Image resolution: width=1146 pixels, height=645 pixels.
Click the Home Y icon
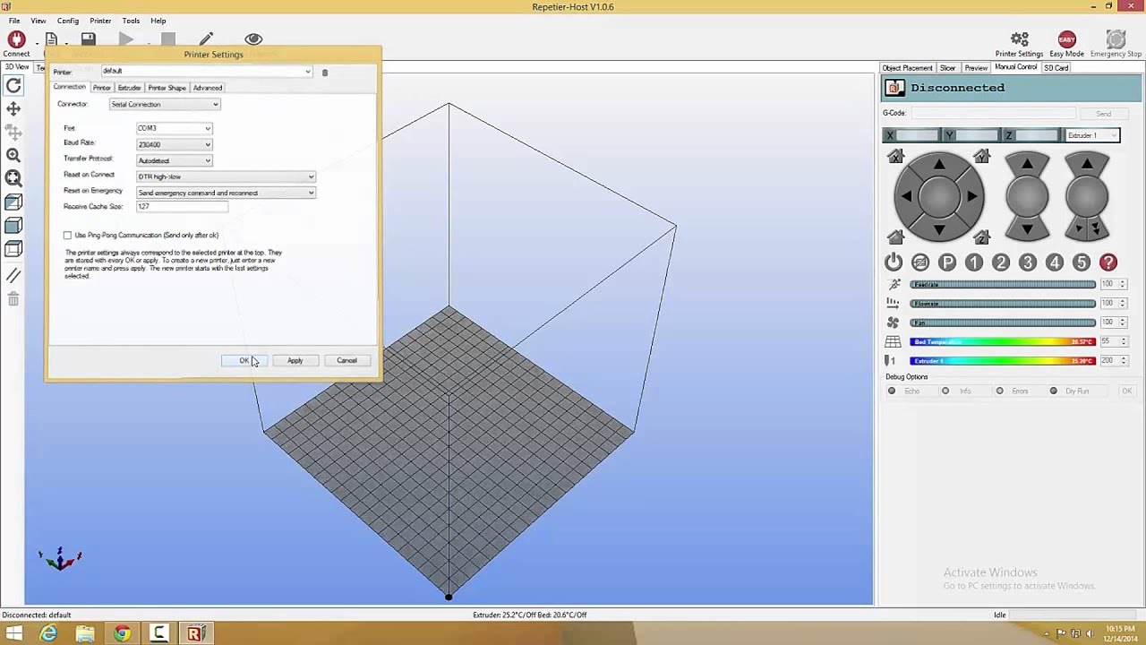pyautogui.click(x=982, y=157)
